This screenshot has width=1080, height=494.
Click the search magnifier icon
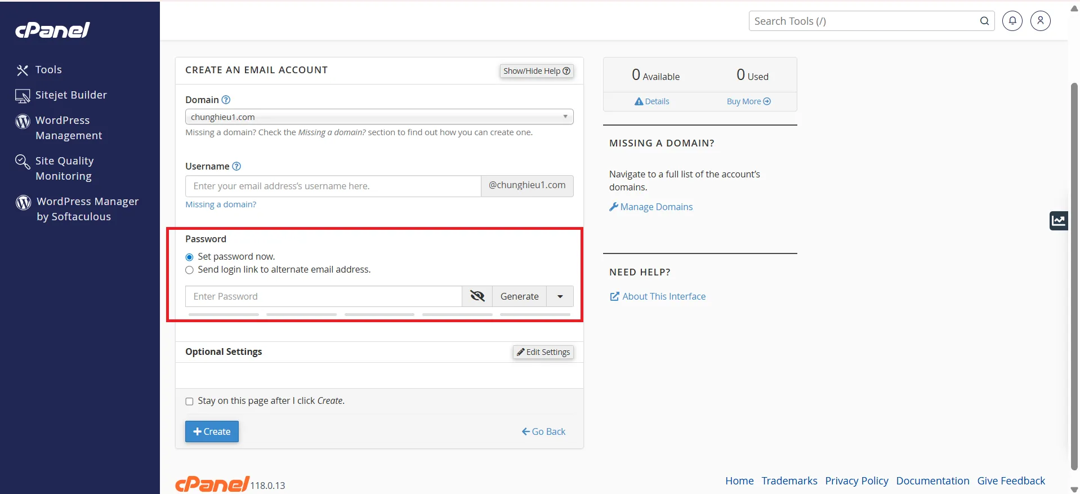tap(984, 21)
